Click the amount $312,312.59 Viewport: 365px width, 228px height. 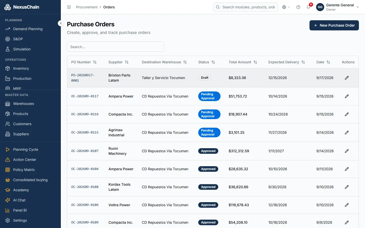(239, 151)
